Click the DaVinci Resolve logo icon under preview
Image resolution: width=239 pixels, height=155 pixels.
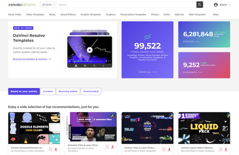coord(76,65)
